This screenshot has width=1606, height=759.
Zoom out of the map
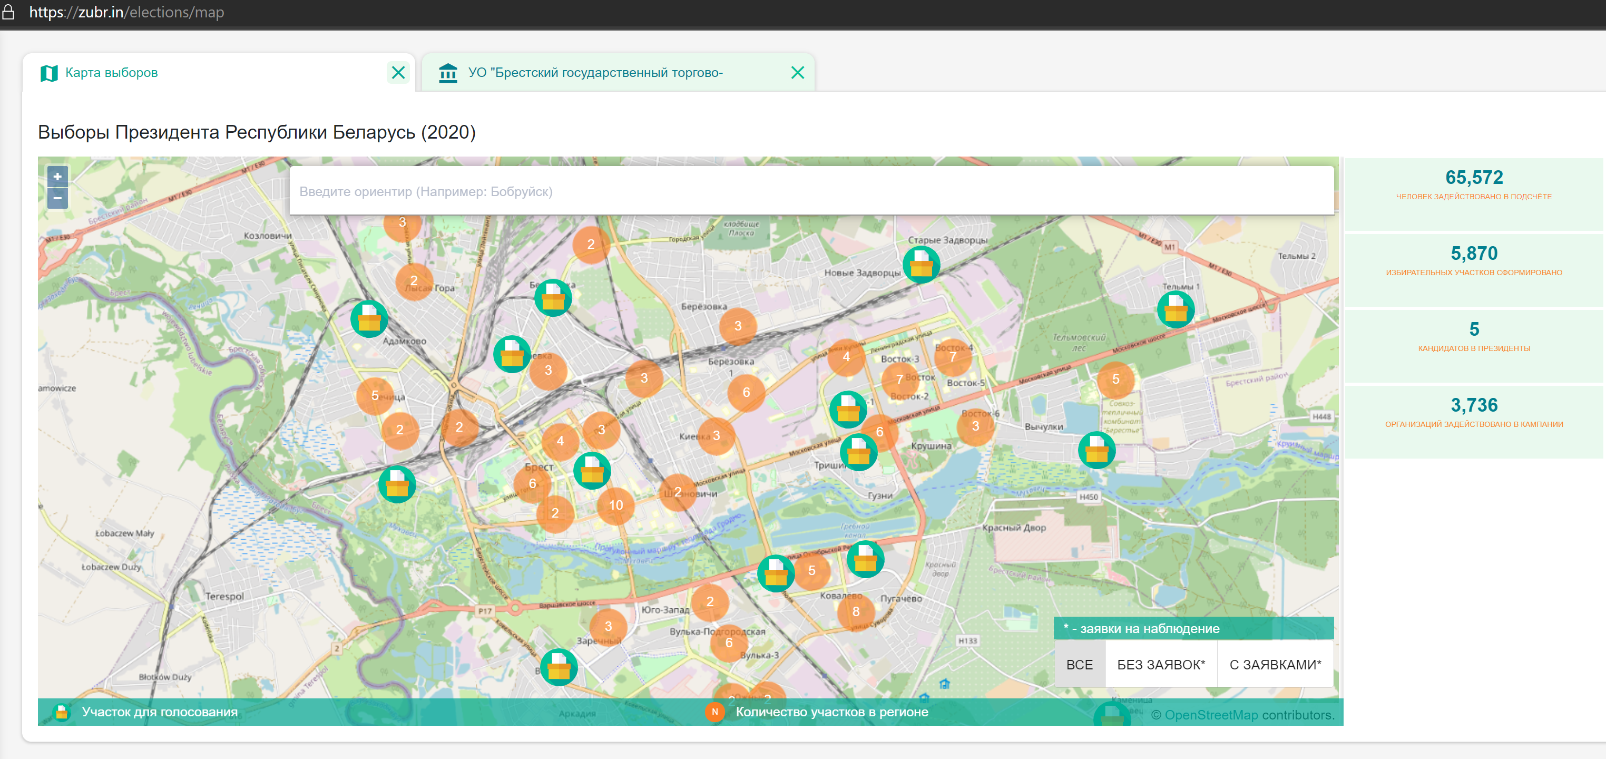[57, 198]
